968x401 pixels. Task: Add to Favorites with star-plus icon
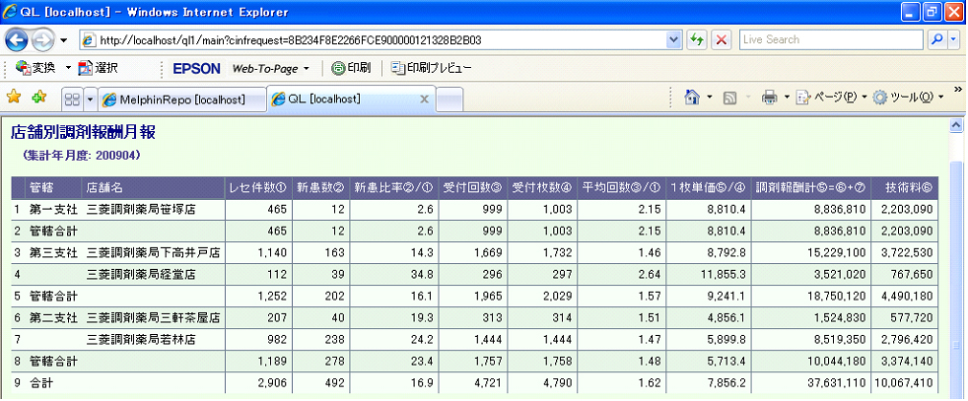click(x=38, y=97)
